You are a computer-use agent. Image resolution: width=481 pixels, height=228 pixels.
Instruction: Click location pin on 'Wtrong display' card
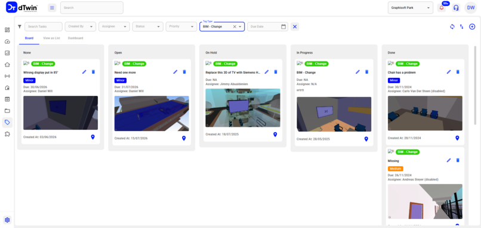click(x=93, y=137)
